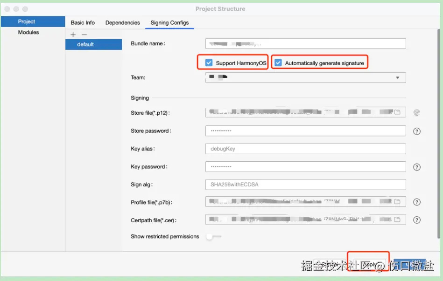
Task: Open help icon next to Store password
Action: tap(417, 131)
